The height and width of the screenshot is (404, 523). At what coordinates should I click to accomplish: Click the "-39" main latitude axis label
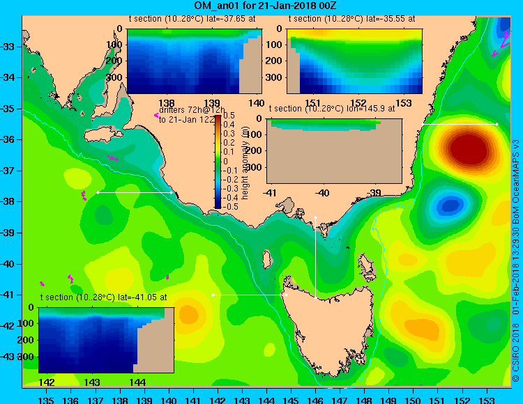click(x=7, y=233)
